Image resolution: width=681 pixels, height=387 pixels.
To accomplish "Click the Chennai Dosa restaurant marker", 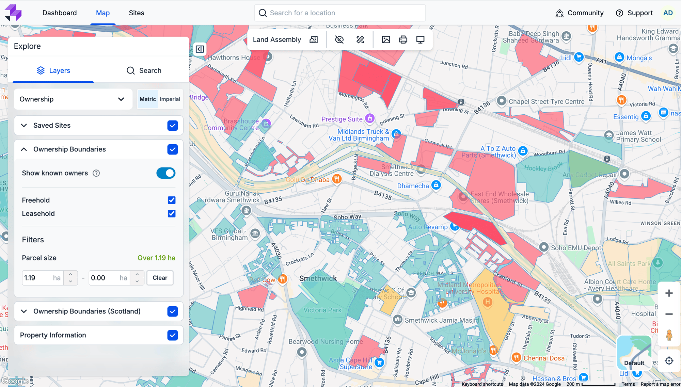I will click(x=516, y=357).
